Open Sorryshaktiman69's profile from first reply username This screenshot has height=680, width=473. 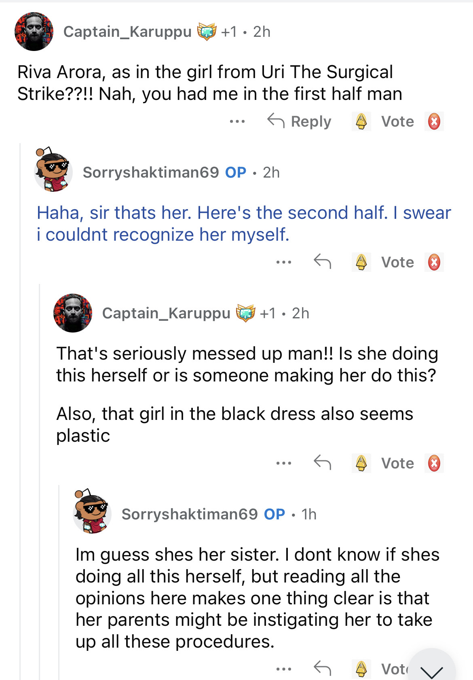click(151, 172)
